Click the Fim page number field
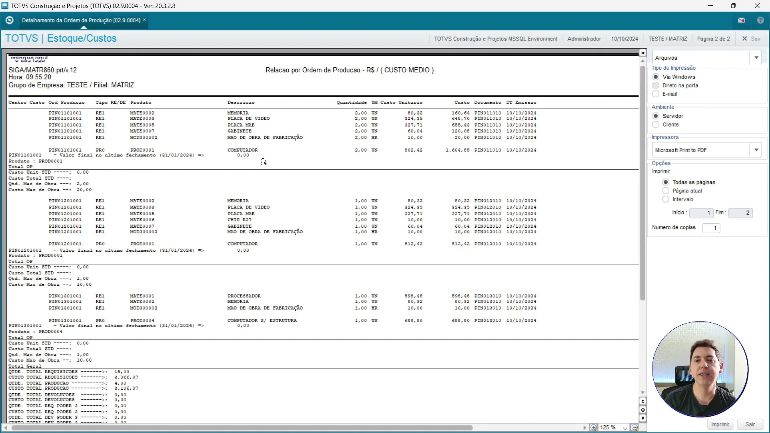Image resolution: width=770 pixels, height=433 pixels. 740,213
